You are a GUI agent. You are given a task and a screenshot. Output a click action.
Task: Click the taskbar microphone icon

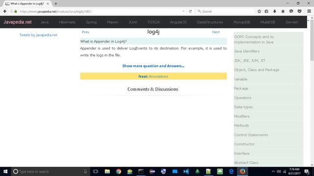85,172
